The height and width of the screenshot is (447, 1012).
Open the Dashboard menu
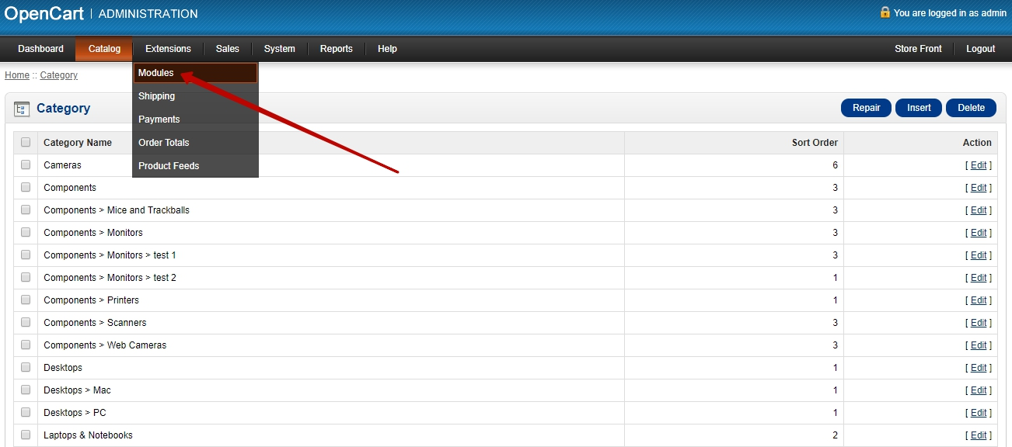coord(40,49)
